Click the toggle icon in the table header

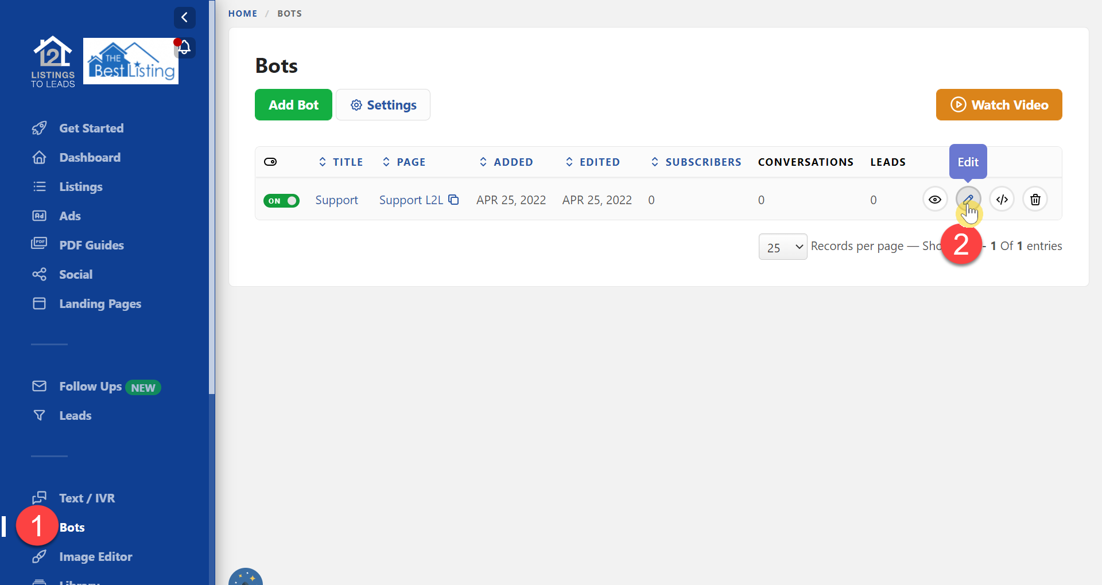[270, 162]
